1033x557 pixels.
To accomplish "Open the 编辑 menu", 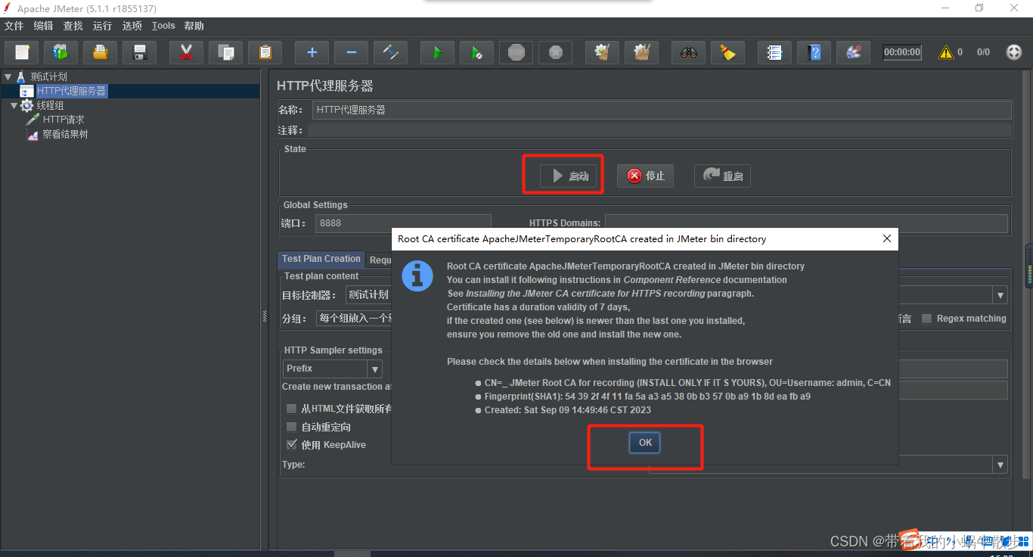I will 43,26.
